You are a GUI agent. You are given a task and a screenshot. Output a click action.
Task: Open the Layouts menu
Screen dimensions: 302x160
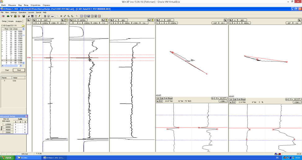[x=31, y=12]
